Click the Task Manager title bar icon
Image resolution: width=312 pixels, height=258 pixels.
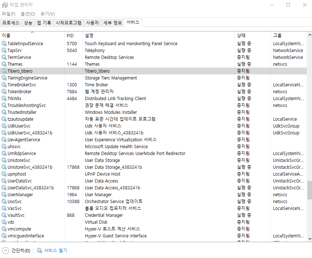[5, 5]
